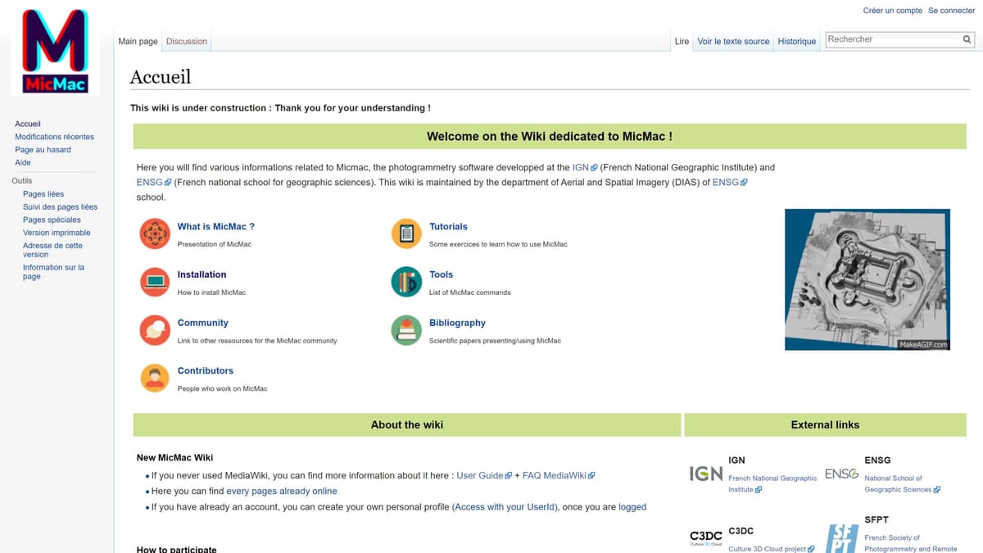Open the Tutorials page link
The width and height of the screenshot is (983, 553).
click(x=448, y=227)
